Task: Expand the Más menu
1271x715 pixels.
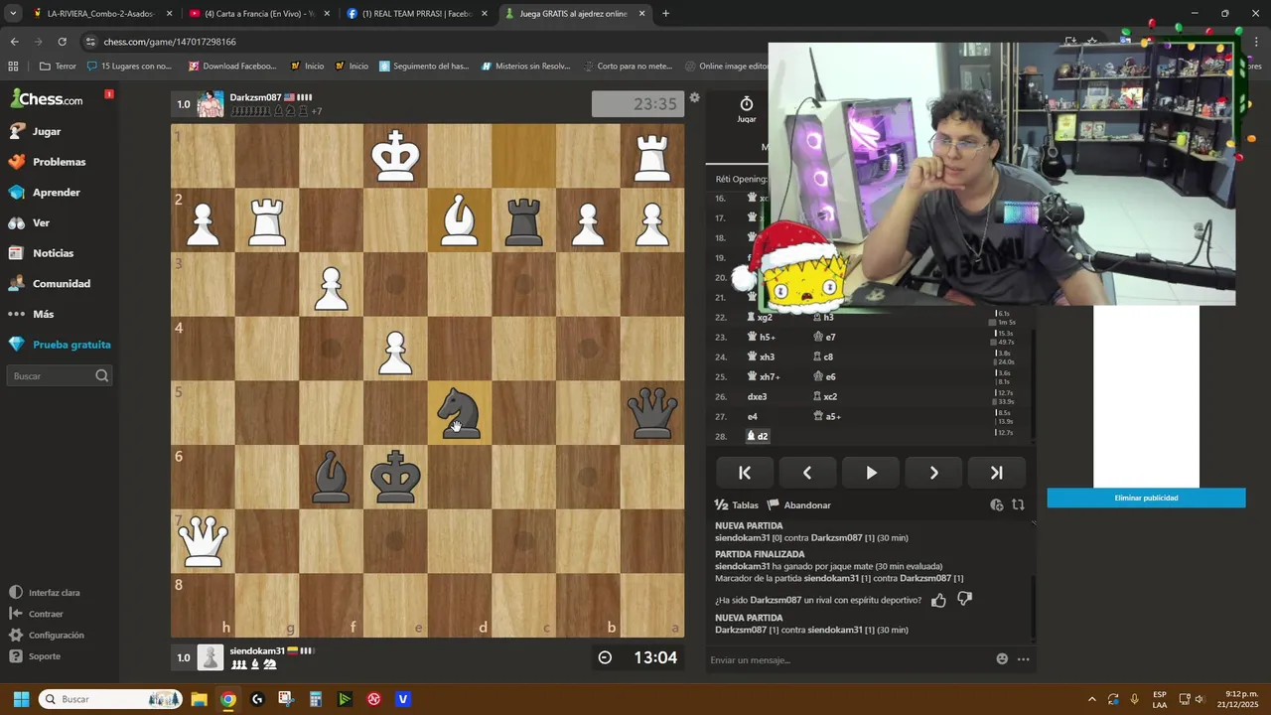Action: click(x=31, y=314)
